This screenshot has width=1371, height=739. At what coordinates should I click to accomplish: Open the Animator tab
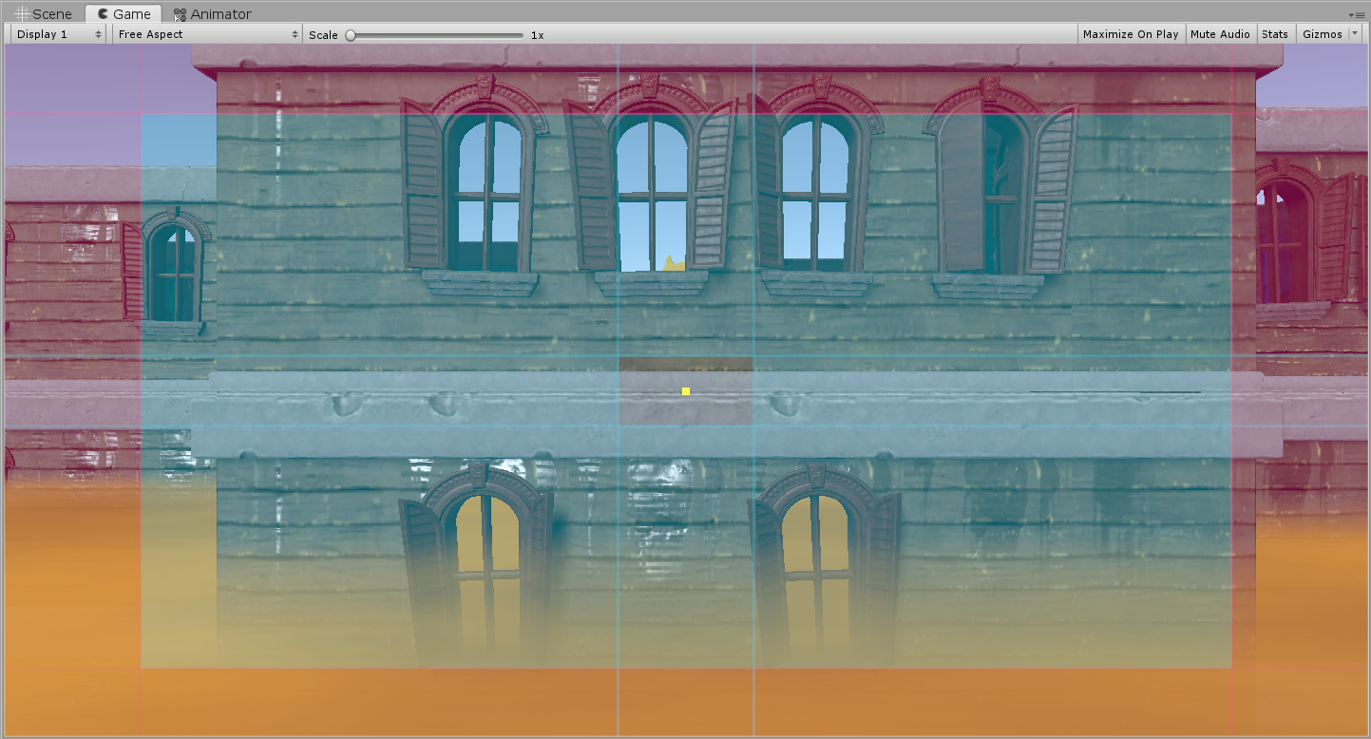coord(212,14)
